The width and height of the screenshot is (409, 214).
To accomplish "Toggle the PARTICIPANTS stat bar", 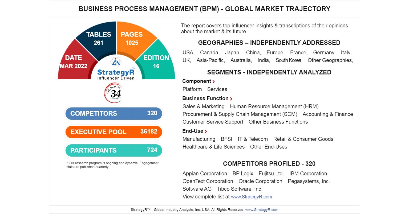I will 114,150.
